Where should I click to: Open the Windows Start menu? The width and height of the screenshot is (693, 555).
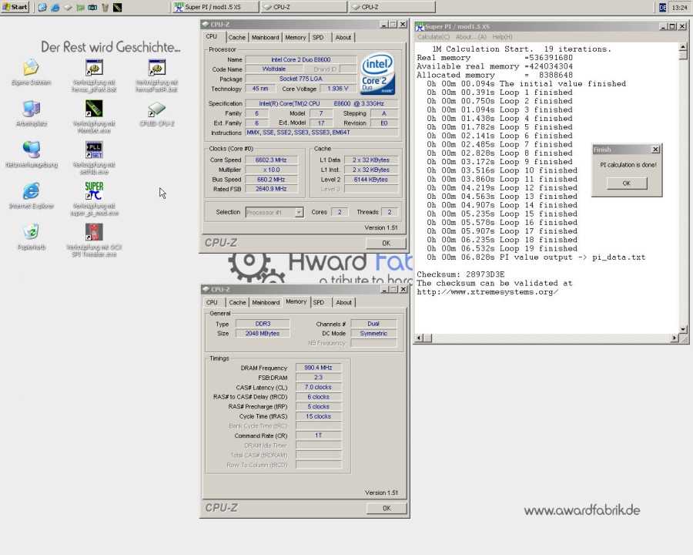coord(15,7)
